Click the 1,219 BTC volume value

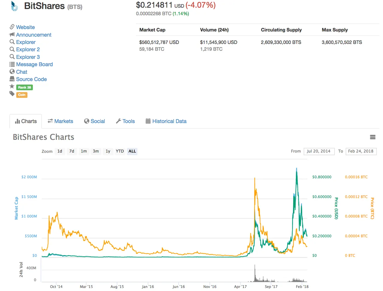211,49
